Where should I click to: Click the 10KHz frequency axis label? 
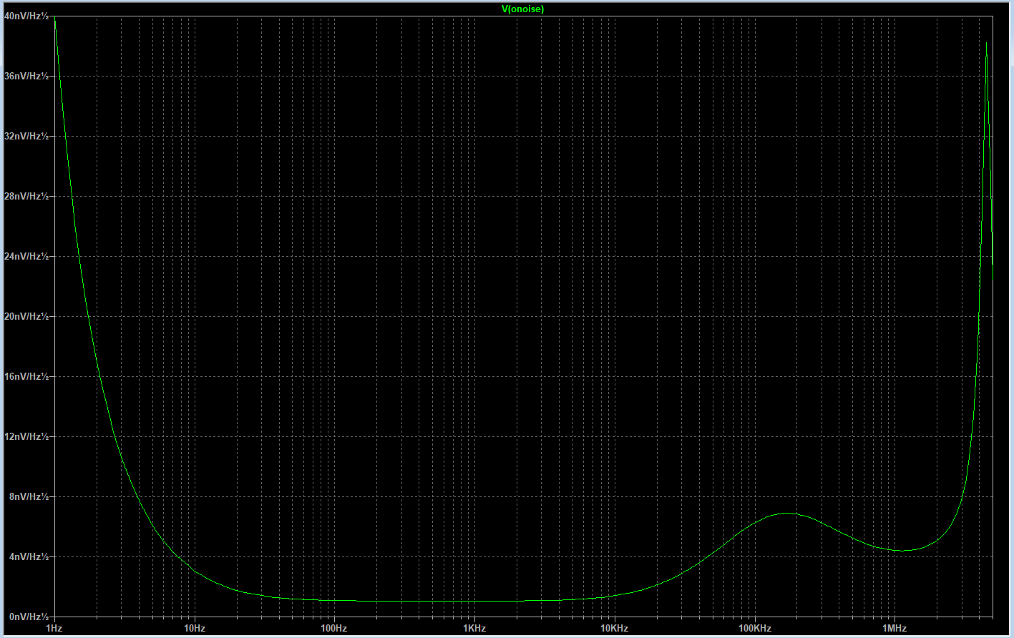(614, 629)
